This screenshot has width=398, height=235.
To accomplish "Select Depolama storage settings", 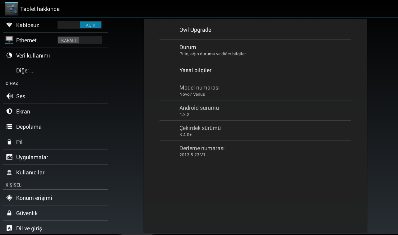I will [x=55, y=127].
